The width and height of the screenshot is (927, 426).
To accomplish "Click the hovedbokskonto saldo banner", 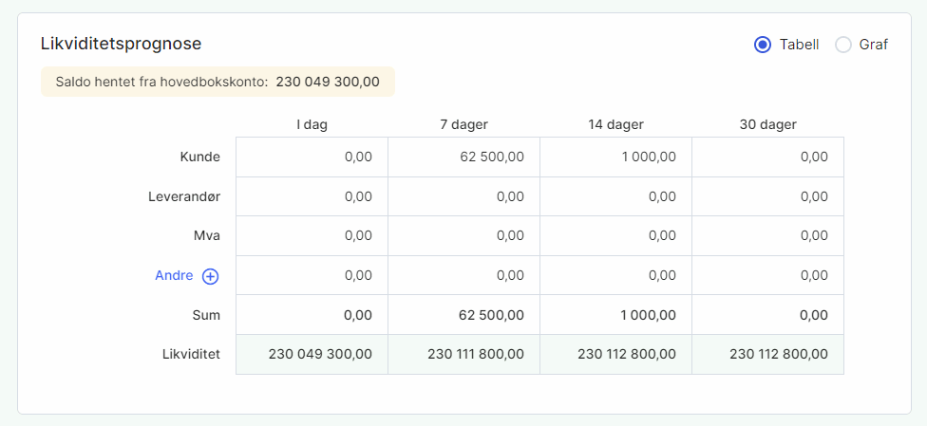I will point(218,82).
